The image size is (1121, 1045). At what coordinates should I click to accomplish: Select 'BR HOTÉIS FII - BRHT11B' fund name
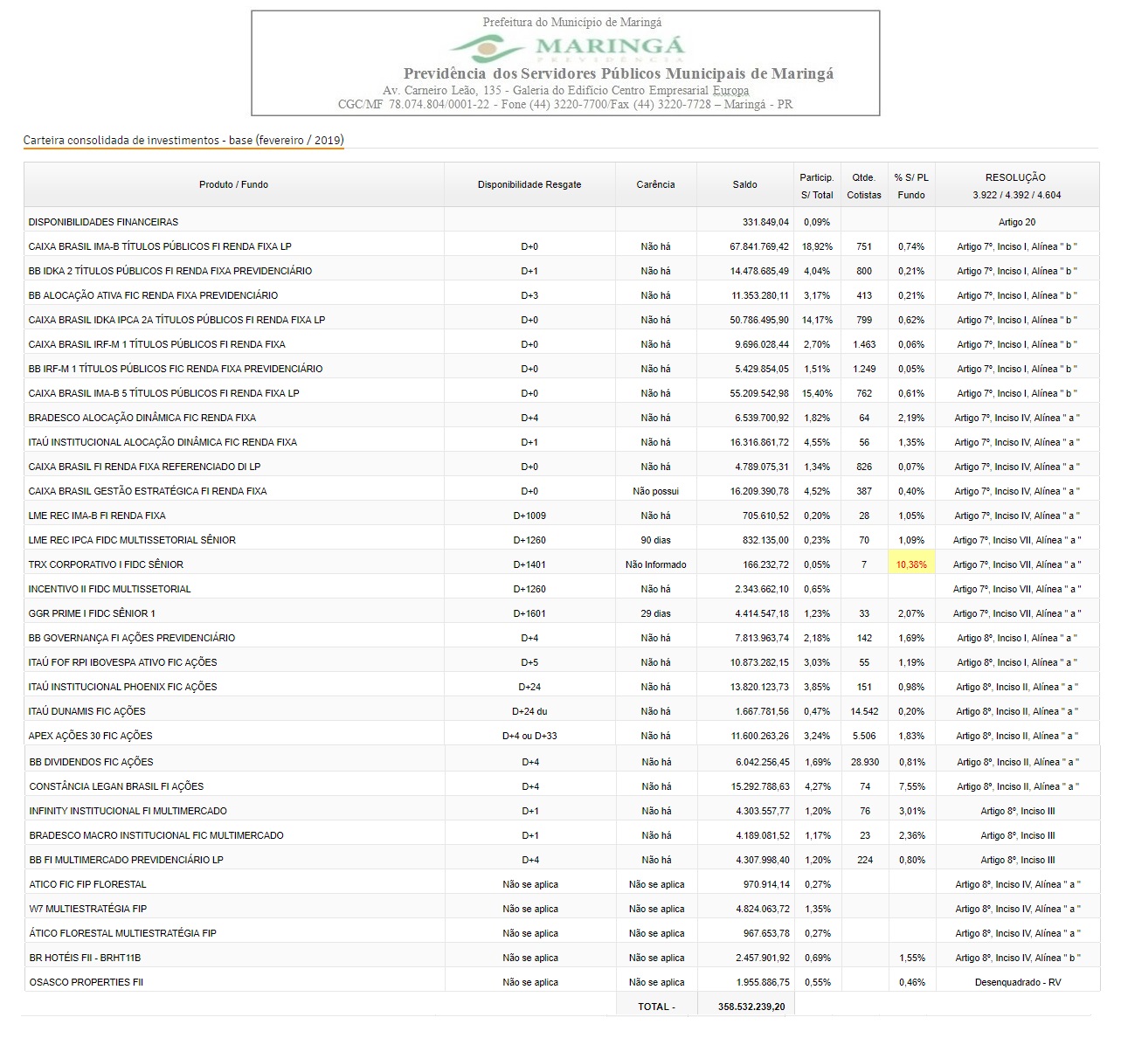[x=85, y=958]
